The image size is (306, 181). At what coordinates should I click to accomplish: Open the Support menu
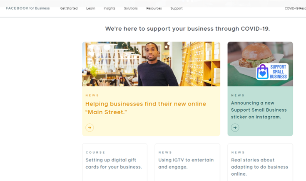point(177,8)
